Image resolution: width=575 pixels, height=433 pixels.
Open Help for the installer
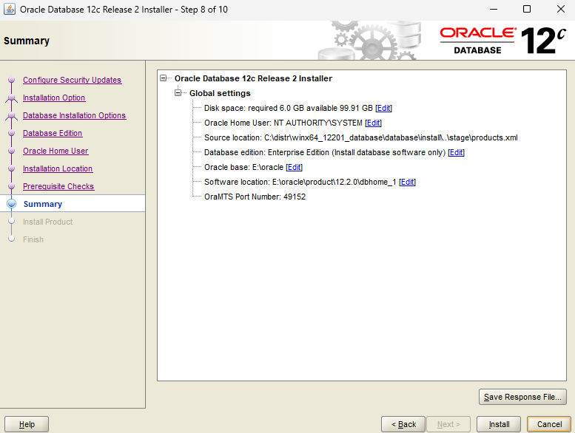[27, 424]
